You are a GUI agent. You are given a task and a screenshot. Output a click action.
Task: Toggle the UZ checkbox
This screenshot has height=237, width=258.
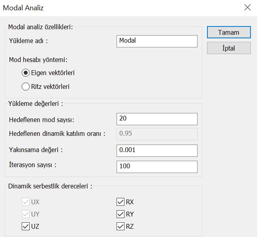26,226
